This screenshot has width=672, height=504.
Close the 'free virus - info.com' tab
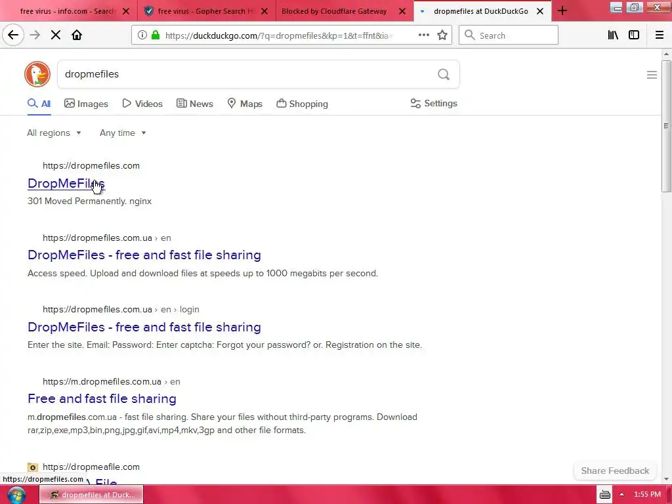pyautogui.click(x=126, y=11)
